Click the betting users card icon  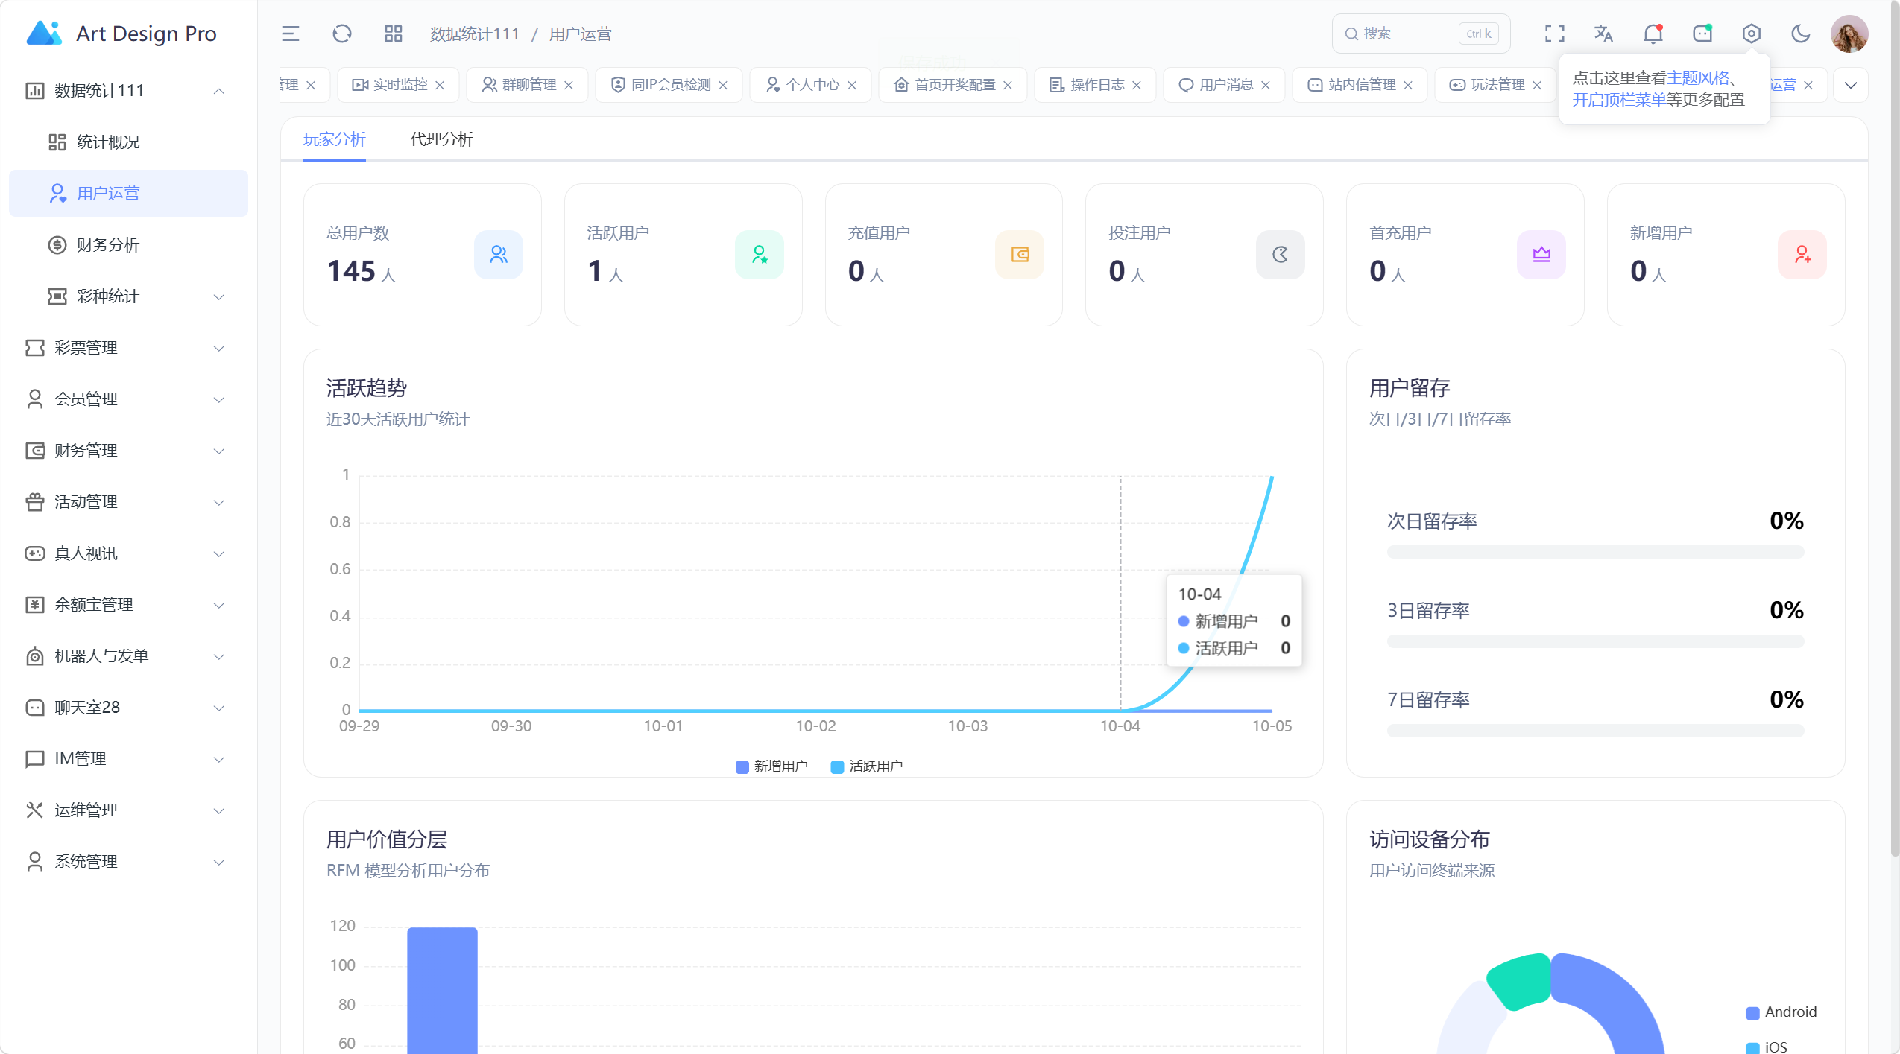(1281, 255)
